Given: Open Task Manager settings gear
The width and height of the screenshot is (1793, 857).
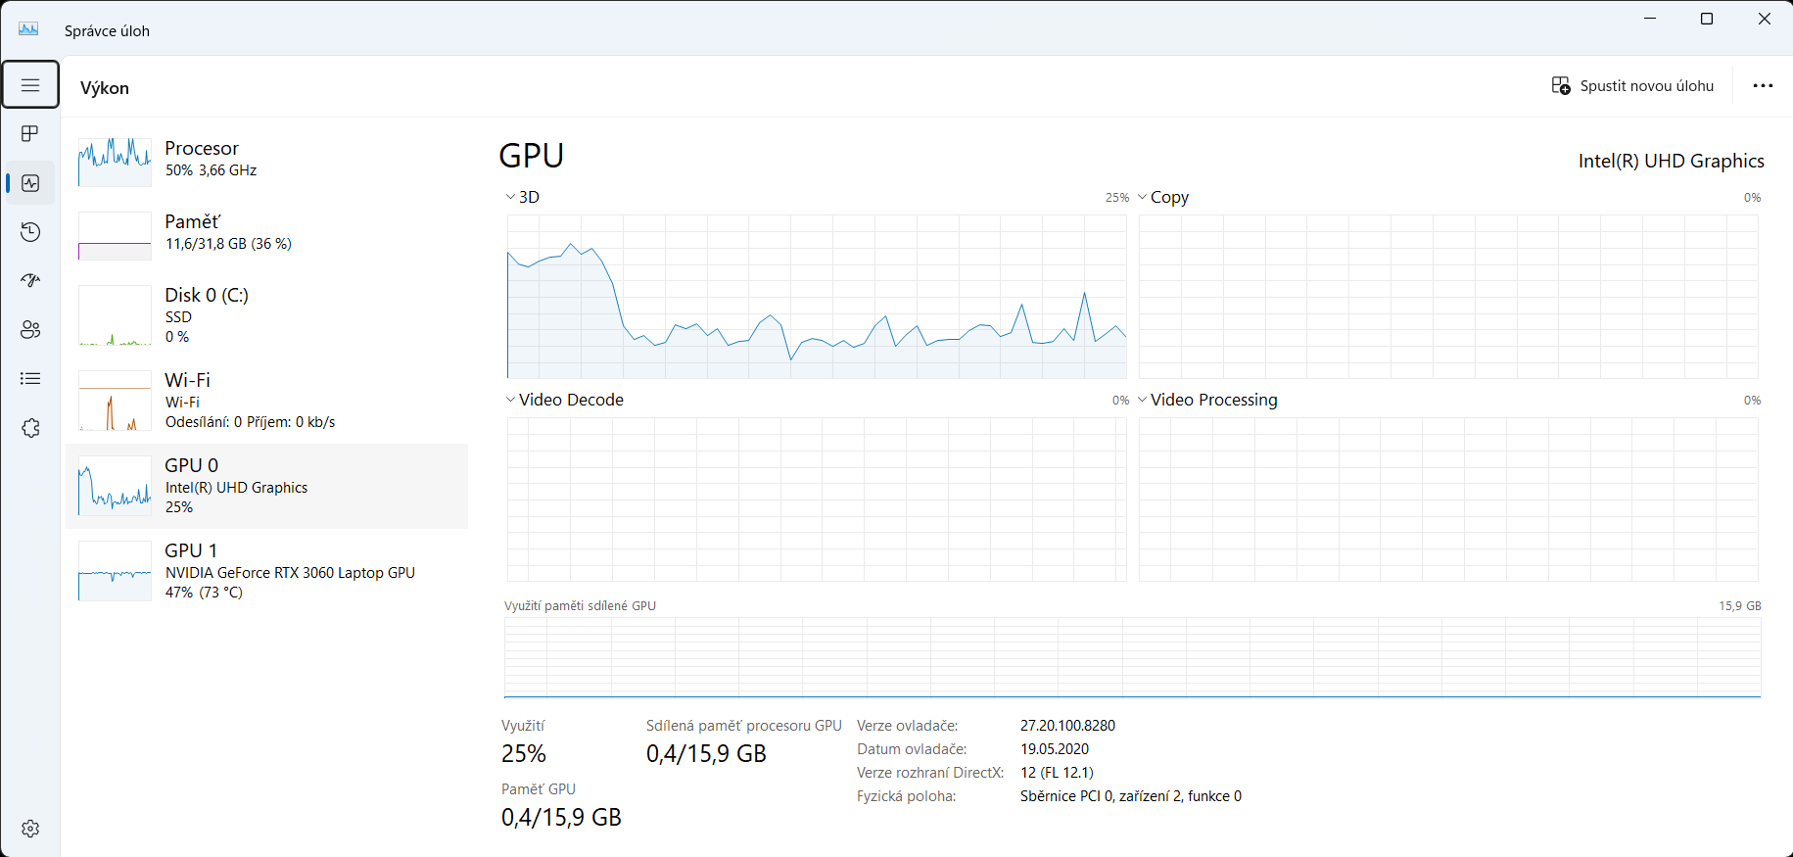Looking at the screenshot, I should pos(30,829).
